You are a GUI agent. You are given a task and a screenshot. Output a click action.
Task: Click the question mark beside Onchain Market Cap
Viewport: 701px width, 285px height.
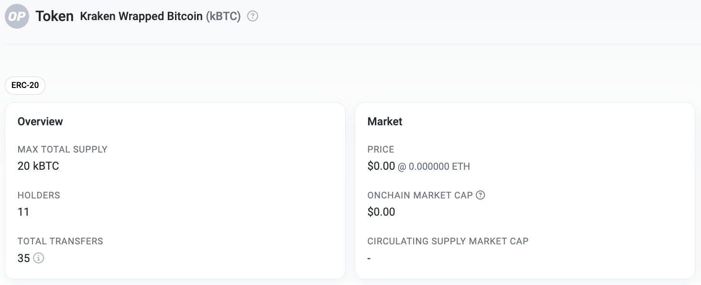[x=481, y=195]
